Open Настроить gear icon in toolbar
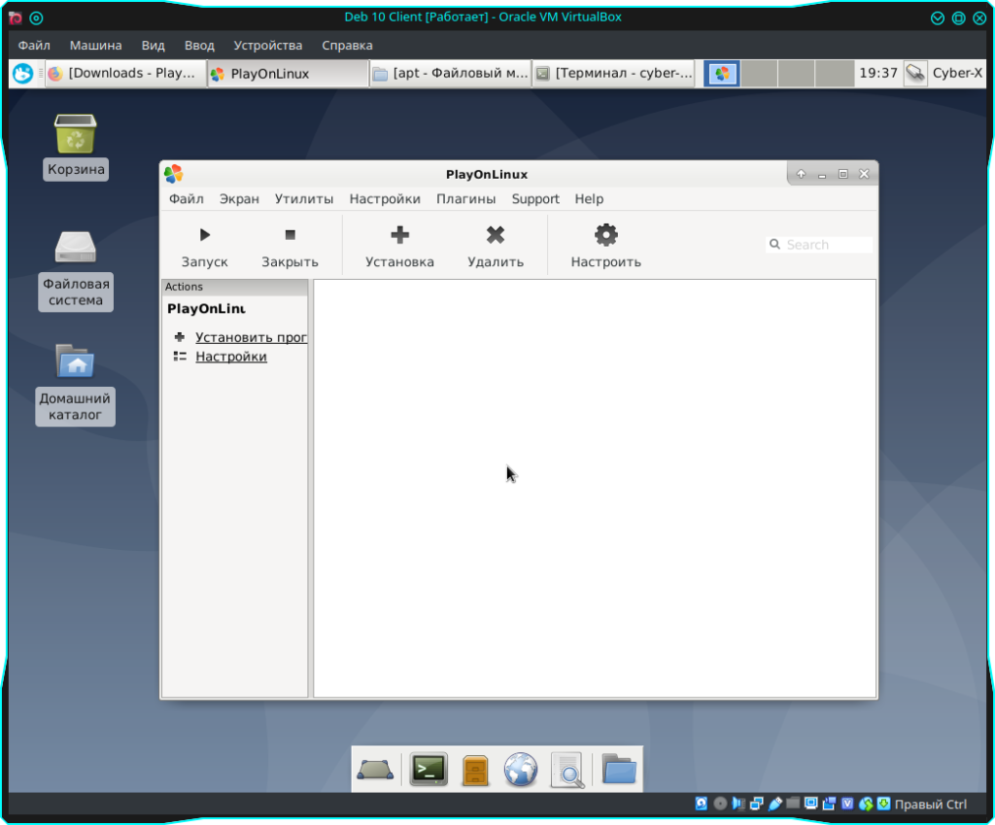 [x=605, y=235]
